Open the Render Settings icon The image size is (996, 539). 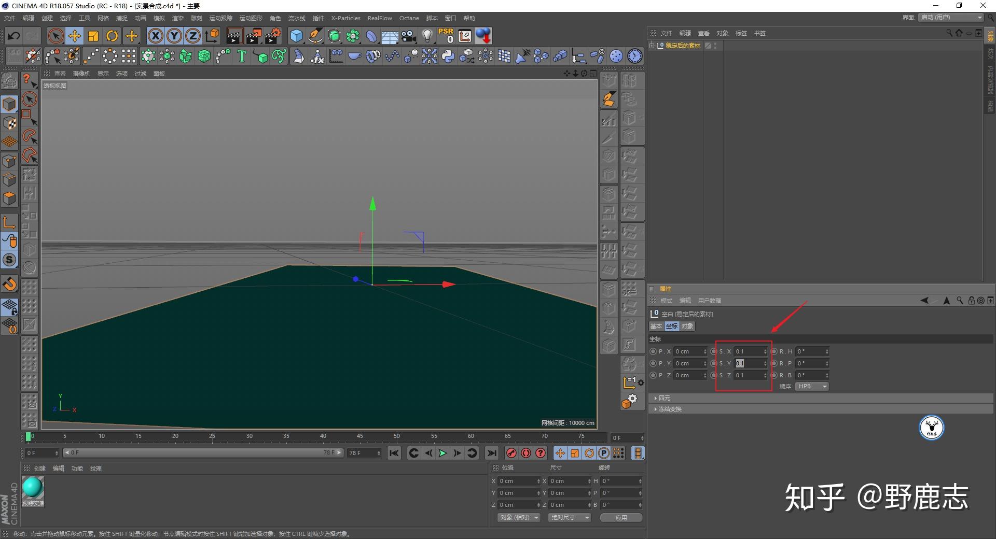(272, 35)
